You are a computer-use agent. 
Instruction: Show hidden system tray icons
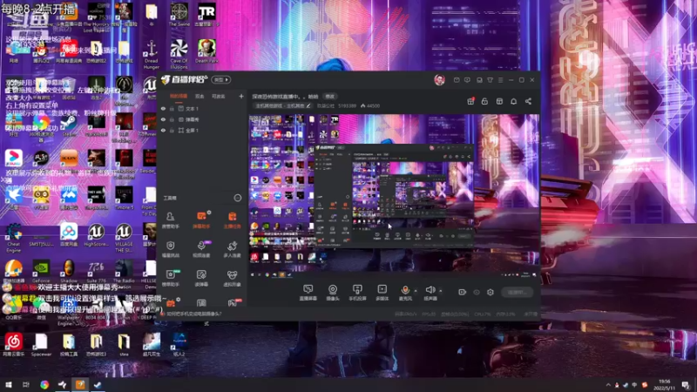[608, 385]
